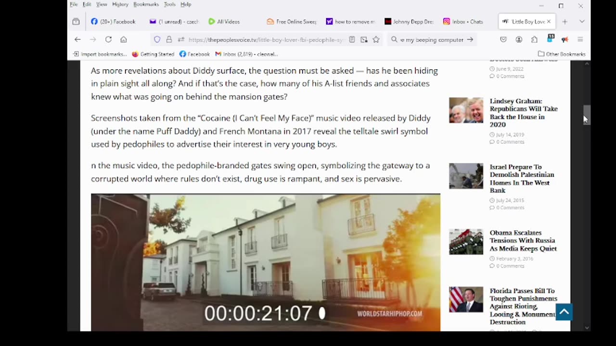Open Florida Passes Bill article link
This screenshot has width=616, height=346.
click(x=523, y=306)
